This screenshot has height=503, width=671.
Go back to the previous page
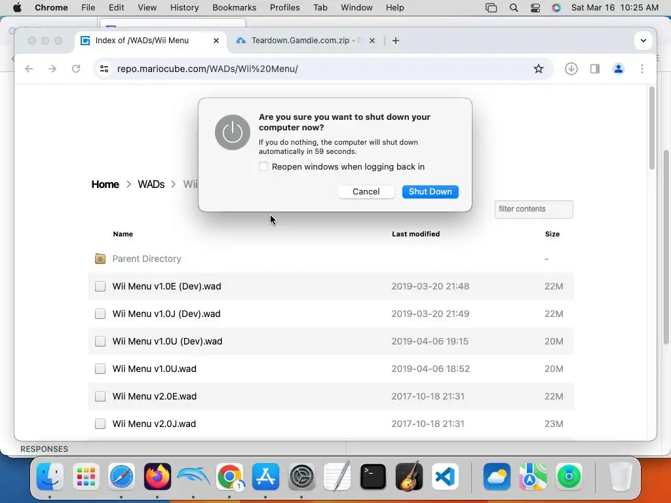point(29,69)
